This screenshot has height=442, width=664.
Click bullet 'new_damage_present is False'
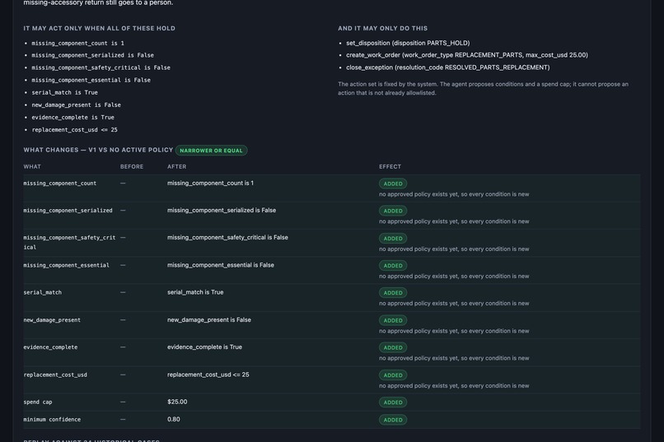pyautogui.click(x=77, y=105)
